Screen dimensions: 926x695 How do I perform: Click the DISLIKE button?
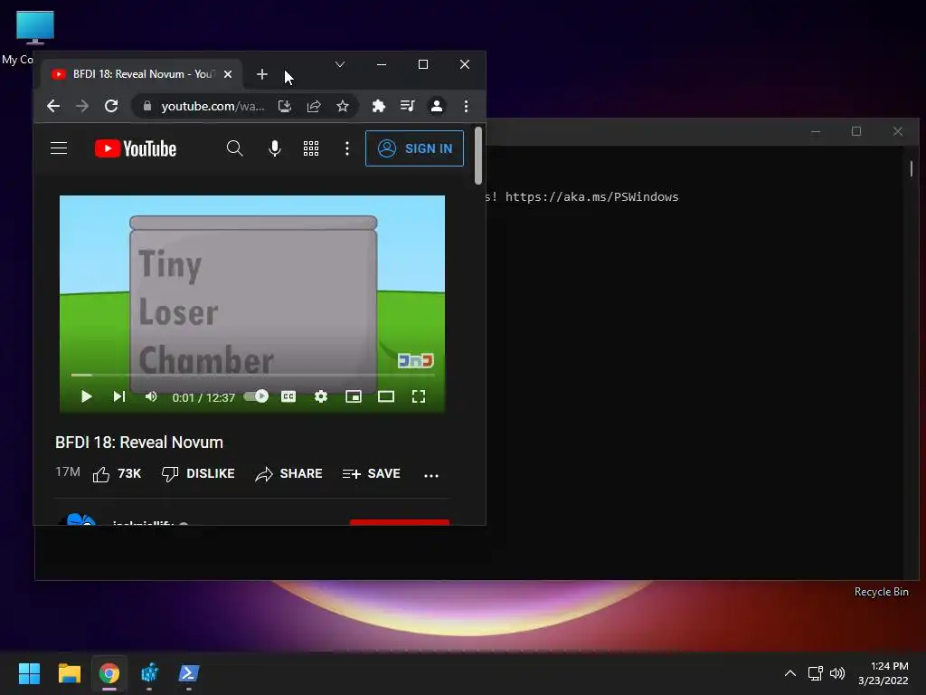pyautogui.click(x=198, y=474)
